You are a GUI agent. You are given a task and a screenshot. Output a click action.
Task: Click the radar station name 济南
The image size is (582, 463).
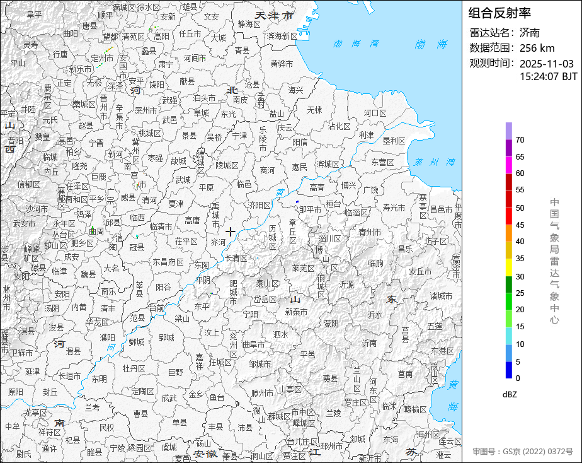tap(530, 33)
